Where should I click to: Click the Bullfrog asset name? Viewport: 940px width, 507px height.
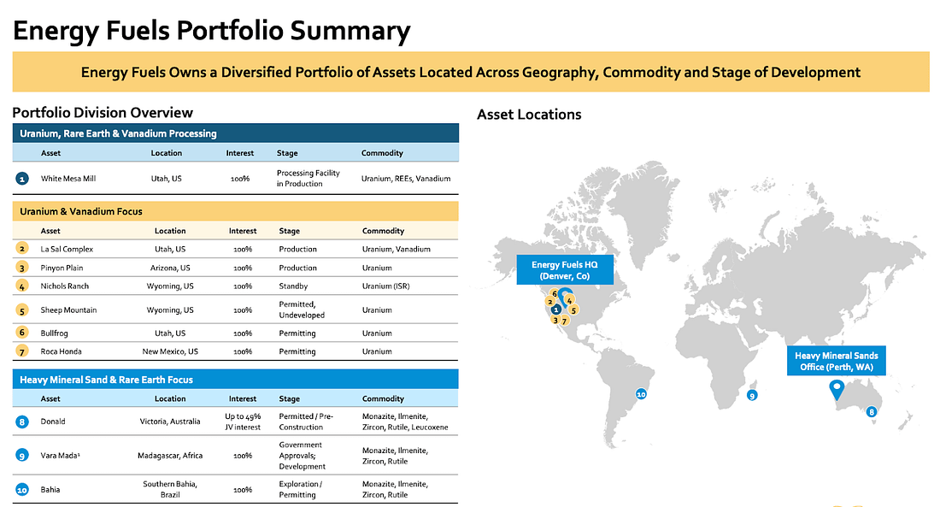(x=54, y=333)
